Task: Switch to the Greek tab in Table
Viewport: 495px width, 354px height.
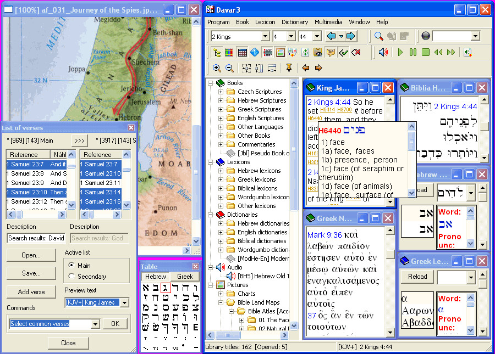Action: tap(185, 277)
